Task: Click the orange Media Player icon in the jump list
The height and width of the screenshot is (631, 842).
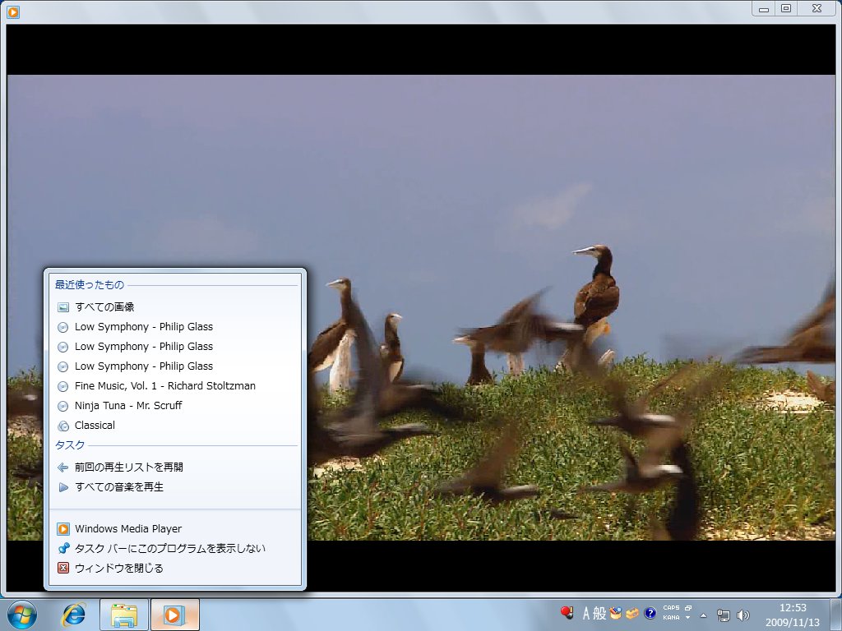Action: (x=63, y=529)
